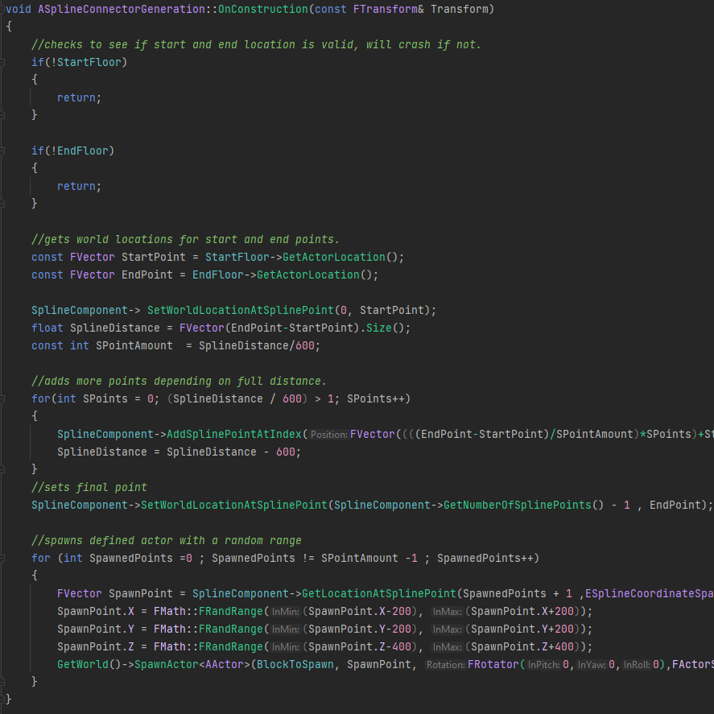This screenshot has width=714, height=714.
Task: Collapse the if(!EndFloor) block fold marker
Action: [2, 151]
